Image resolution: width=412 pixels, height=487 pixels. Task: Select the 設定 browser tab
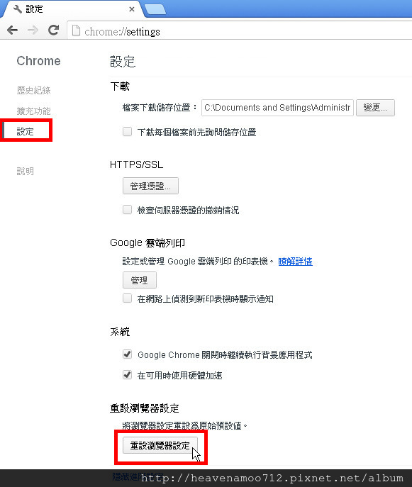73,9
